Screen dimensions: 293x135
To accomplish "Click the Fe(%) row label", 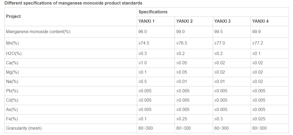I will coord(12,119).
